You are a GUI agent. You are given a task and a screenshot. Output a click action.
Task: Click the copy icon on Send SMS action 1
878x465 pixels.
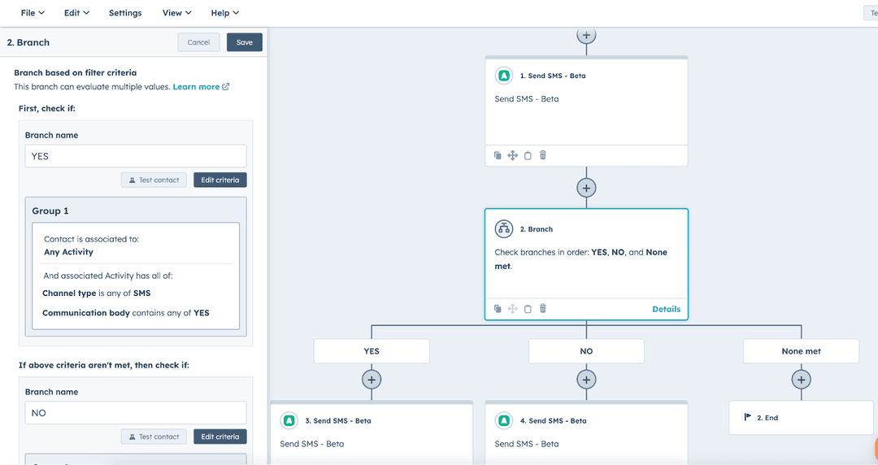[x=498, y=155]
